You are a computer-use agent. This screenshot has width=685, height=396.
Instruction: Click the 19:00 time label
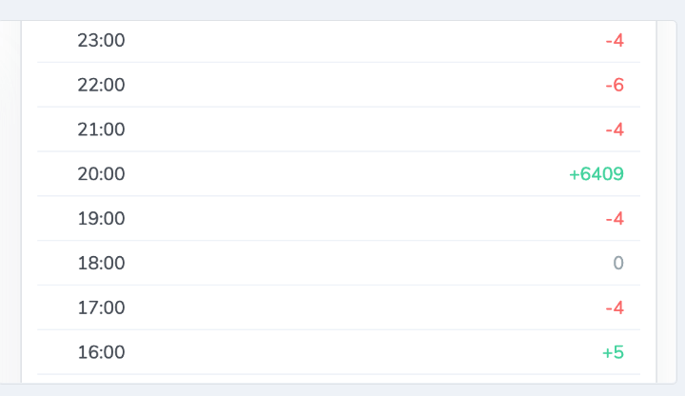[101, 219]
